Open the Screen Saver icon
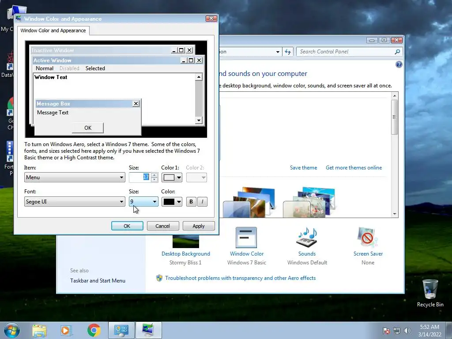The height and width of the screenshot is (339, 452). [368, 237]
